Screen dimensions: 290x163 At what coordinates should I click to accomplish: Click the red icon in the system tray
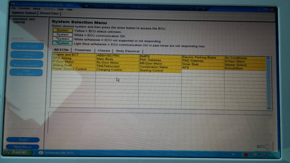pos(246,155)
